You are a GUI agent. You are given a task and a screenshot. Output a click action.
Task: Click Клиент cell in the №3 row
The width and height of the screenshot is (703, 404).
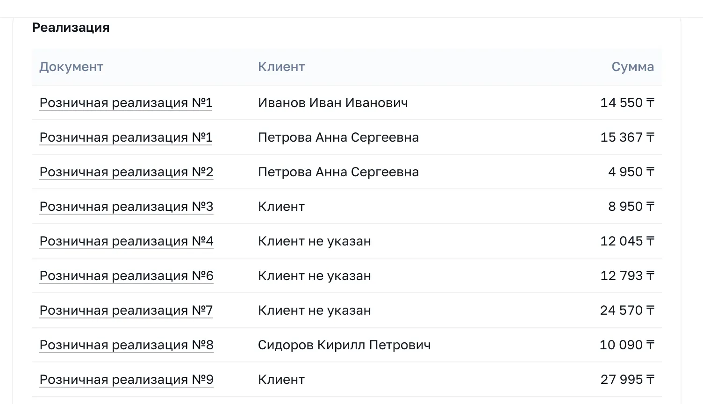point(281,207)
